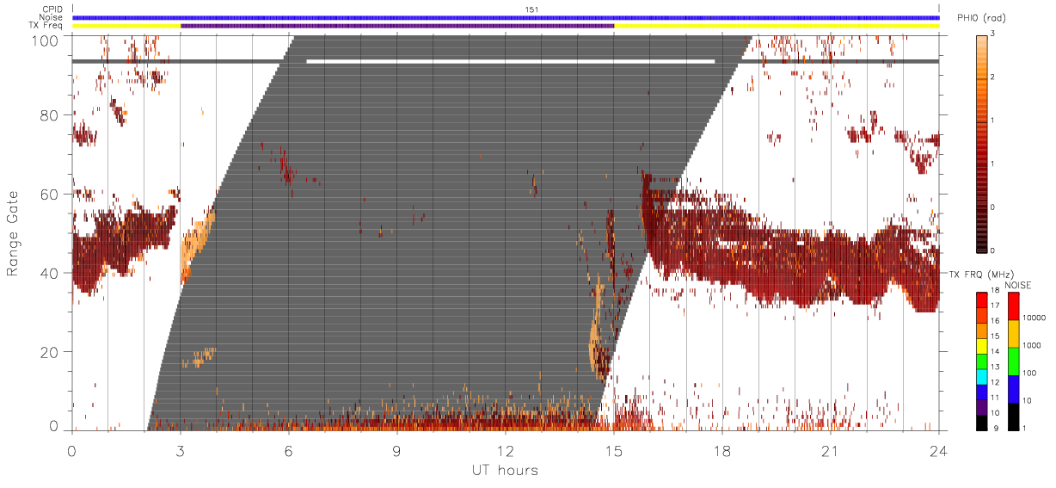
Task: Click Range Gate tick label 60
Action: 51,195
